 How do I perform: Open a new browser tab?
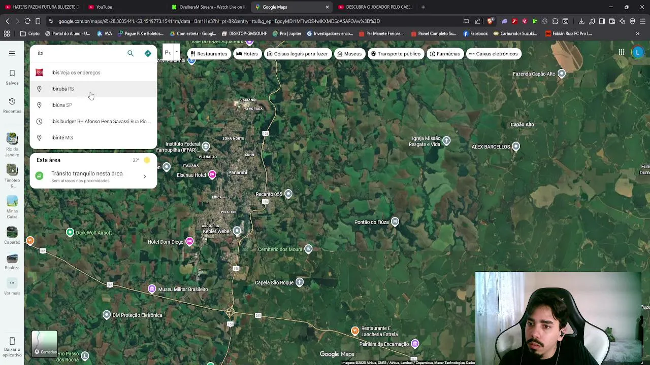pos(423,7)
